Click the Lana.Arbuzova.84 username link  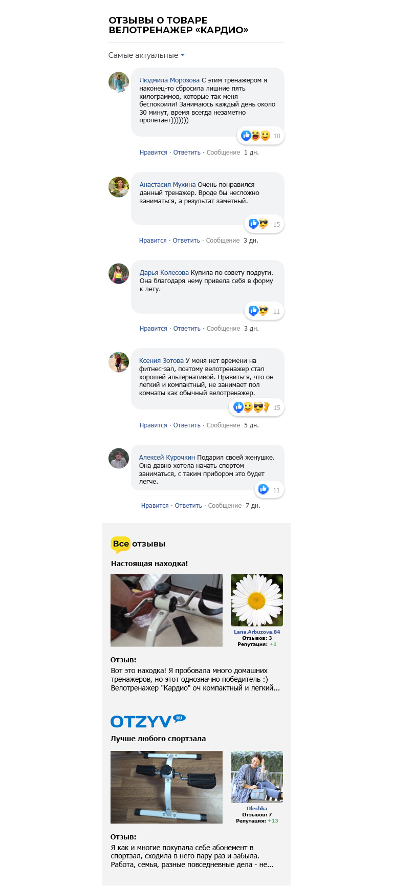tap(257, 632)
